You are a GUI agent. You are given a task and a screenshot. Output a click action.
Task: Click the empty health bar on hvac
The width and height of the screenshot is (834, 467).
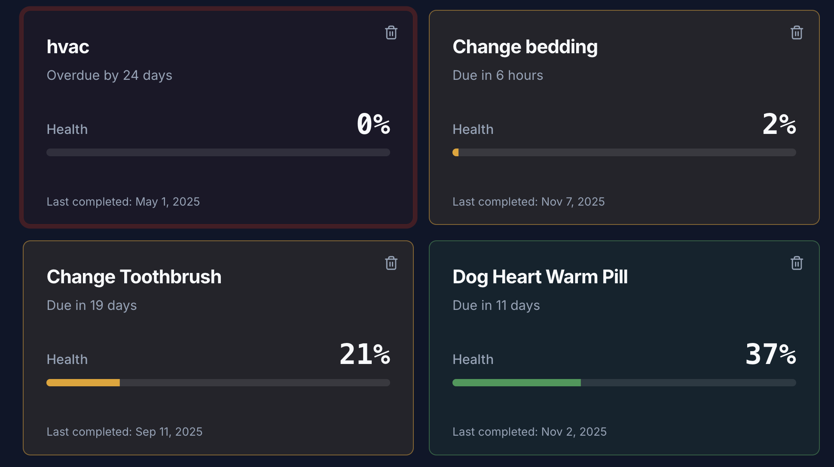coord(218,152)
